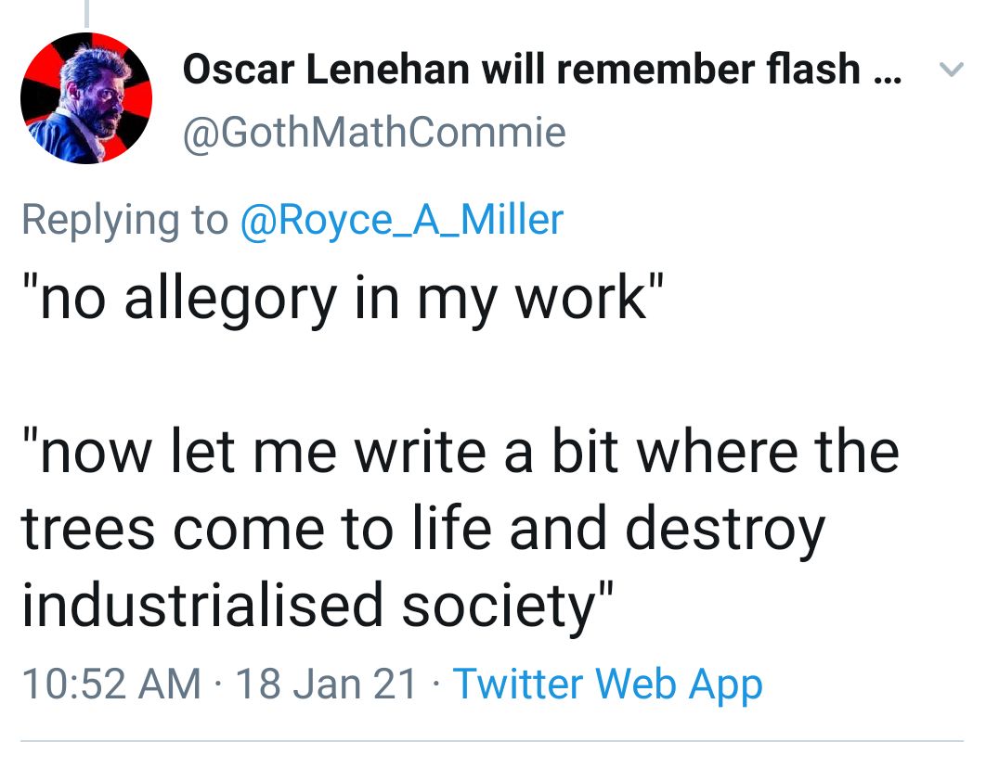Image resolution: width=986 pixels, height=768 pixels.
Task: Click the 10:52 AM timestamp
Action: click(110, 685)
